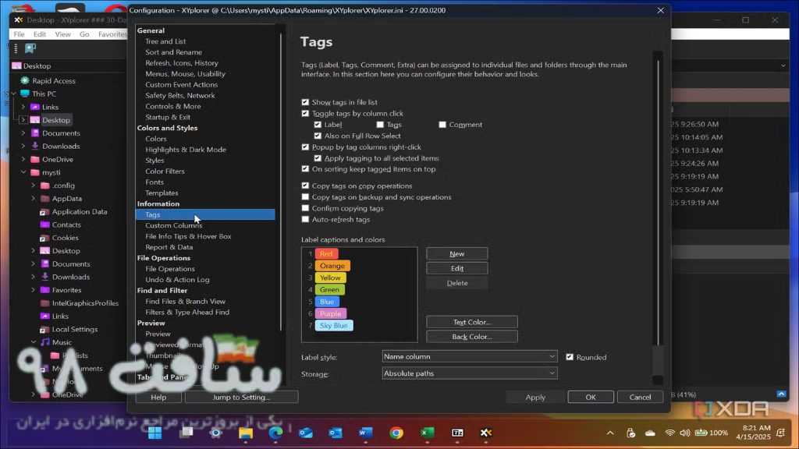Open the View menu
799x449 pixels.
(x=62, y=34)
